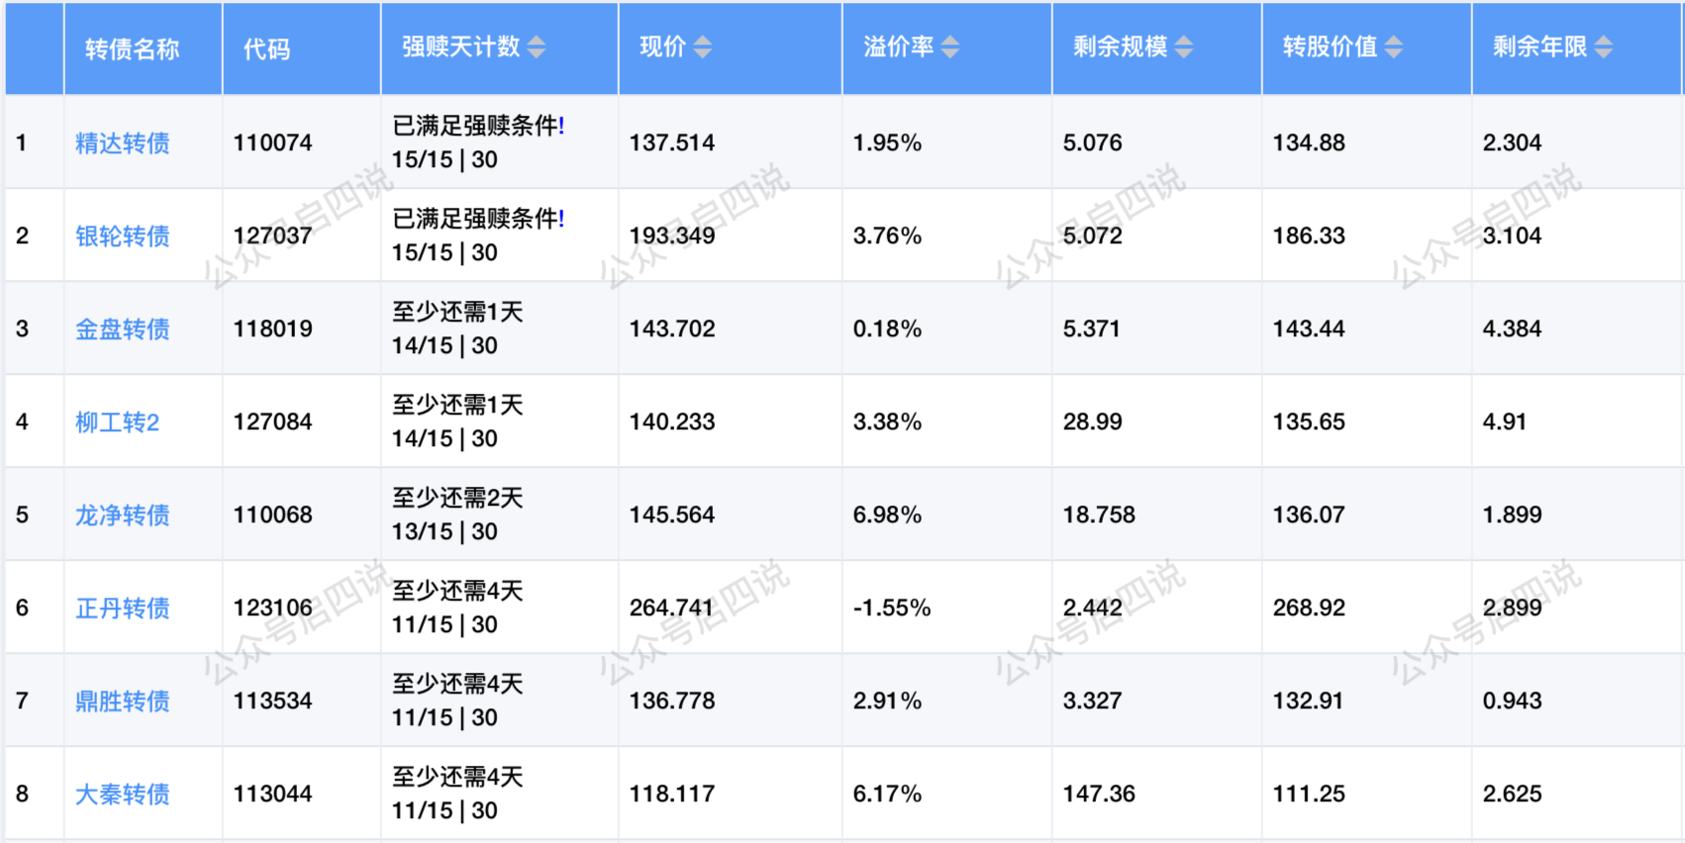Select the 龙净转债 link

pyautogui.click(x=123, y=515)
